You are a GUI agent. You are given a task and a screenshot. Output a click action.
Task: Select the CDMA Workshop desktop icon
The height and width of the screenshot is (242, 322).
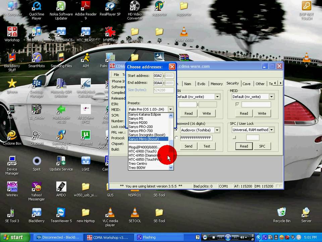(x=12, y=34)
